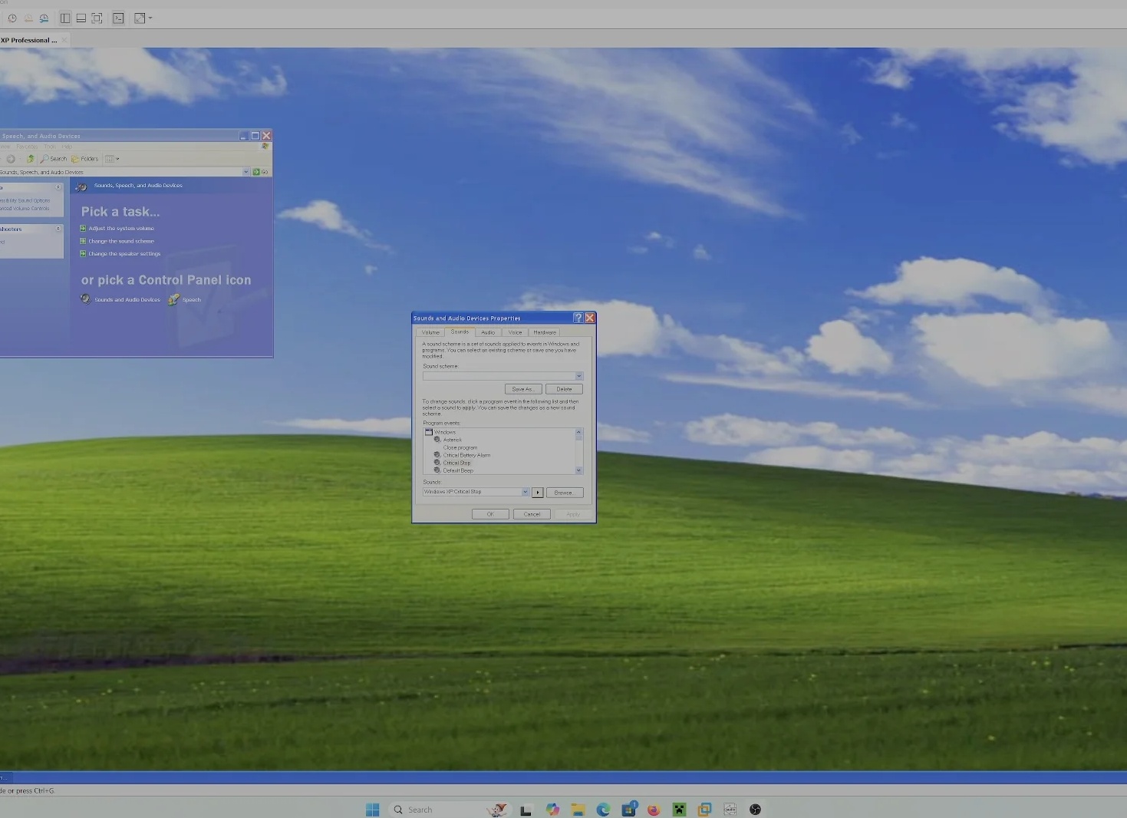
Task: Click the program events scroll down arrow
Action: coord(579,470)
